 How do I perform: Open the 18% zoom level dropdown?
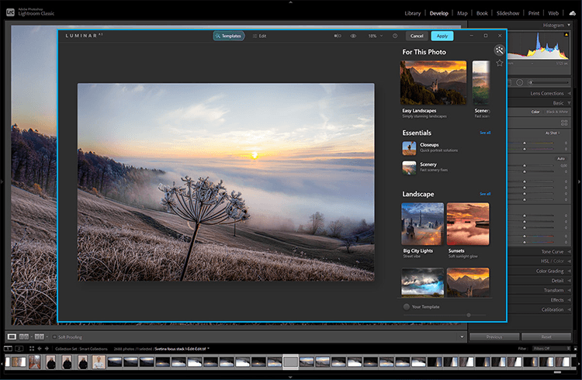(376, 36)
